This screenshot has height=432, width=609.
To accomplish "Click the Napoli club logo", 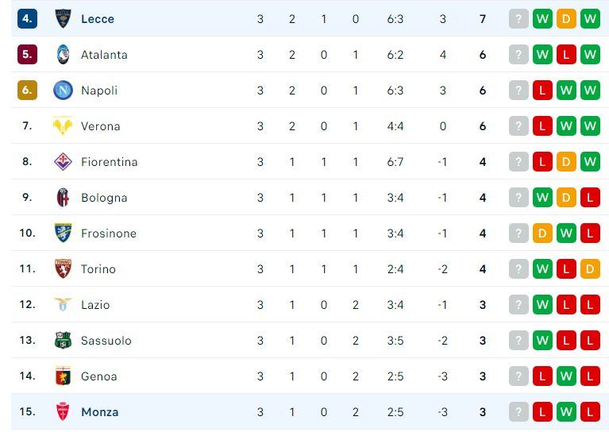I will click(x=63, y=90).
